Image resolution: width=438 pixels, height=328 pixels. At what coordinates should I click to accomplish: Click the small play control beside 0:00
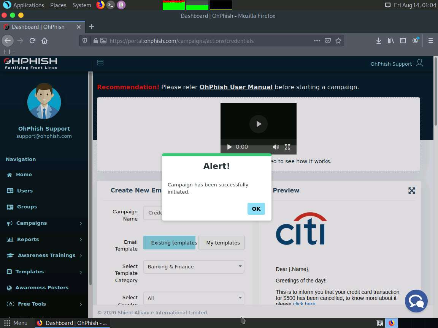229,147
